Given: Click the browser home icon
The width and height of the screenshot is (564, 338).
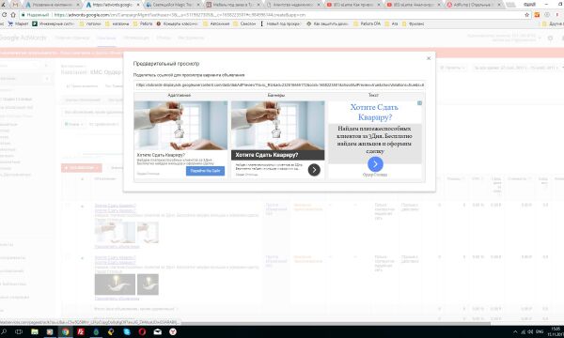Looking at the screenshot, I should pos(13,15).
